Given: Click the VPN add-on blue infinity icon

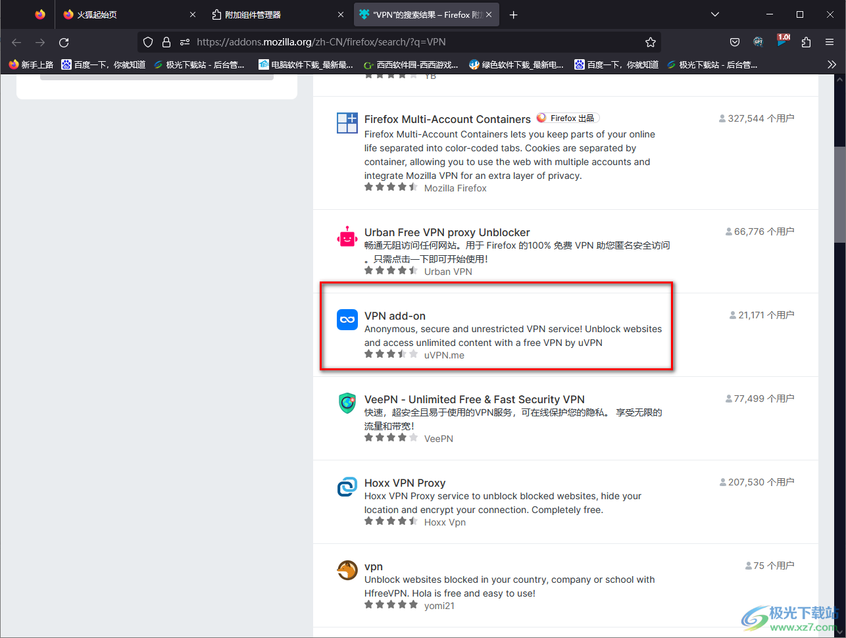Looking at the screenshot, I should click(x=347, y=320).
